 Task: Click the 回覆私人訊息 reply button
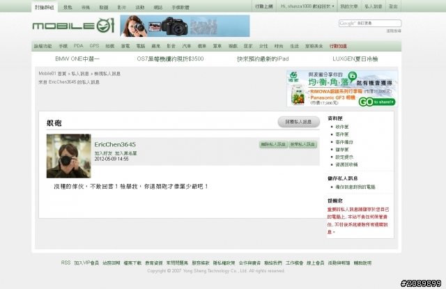click(x=299, y=122)
